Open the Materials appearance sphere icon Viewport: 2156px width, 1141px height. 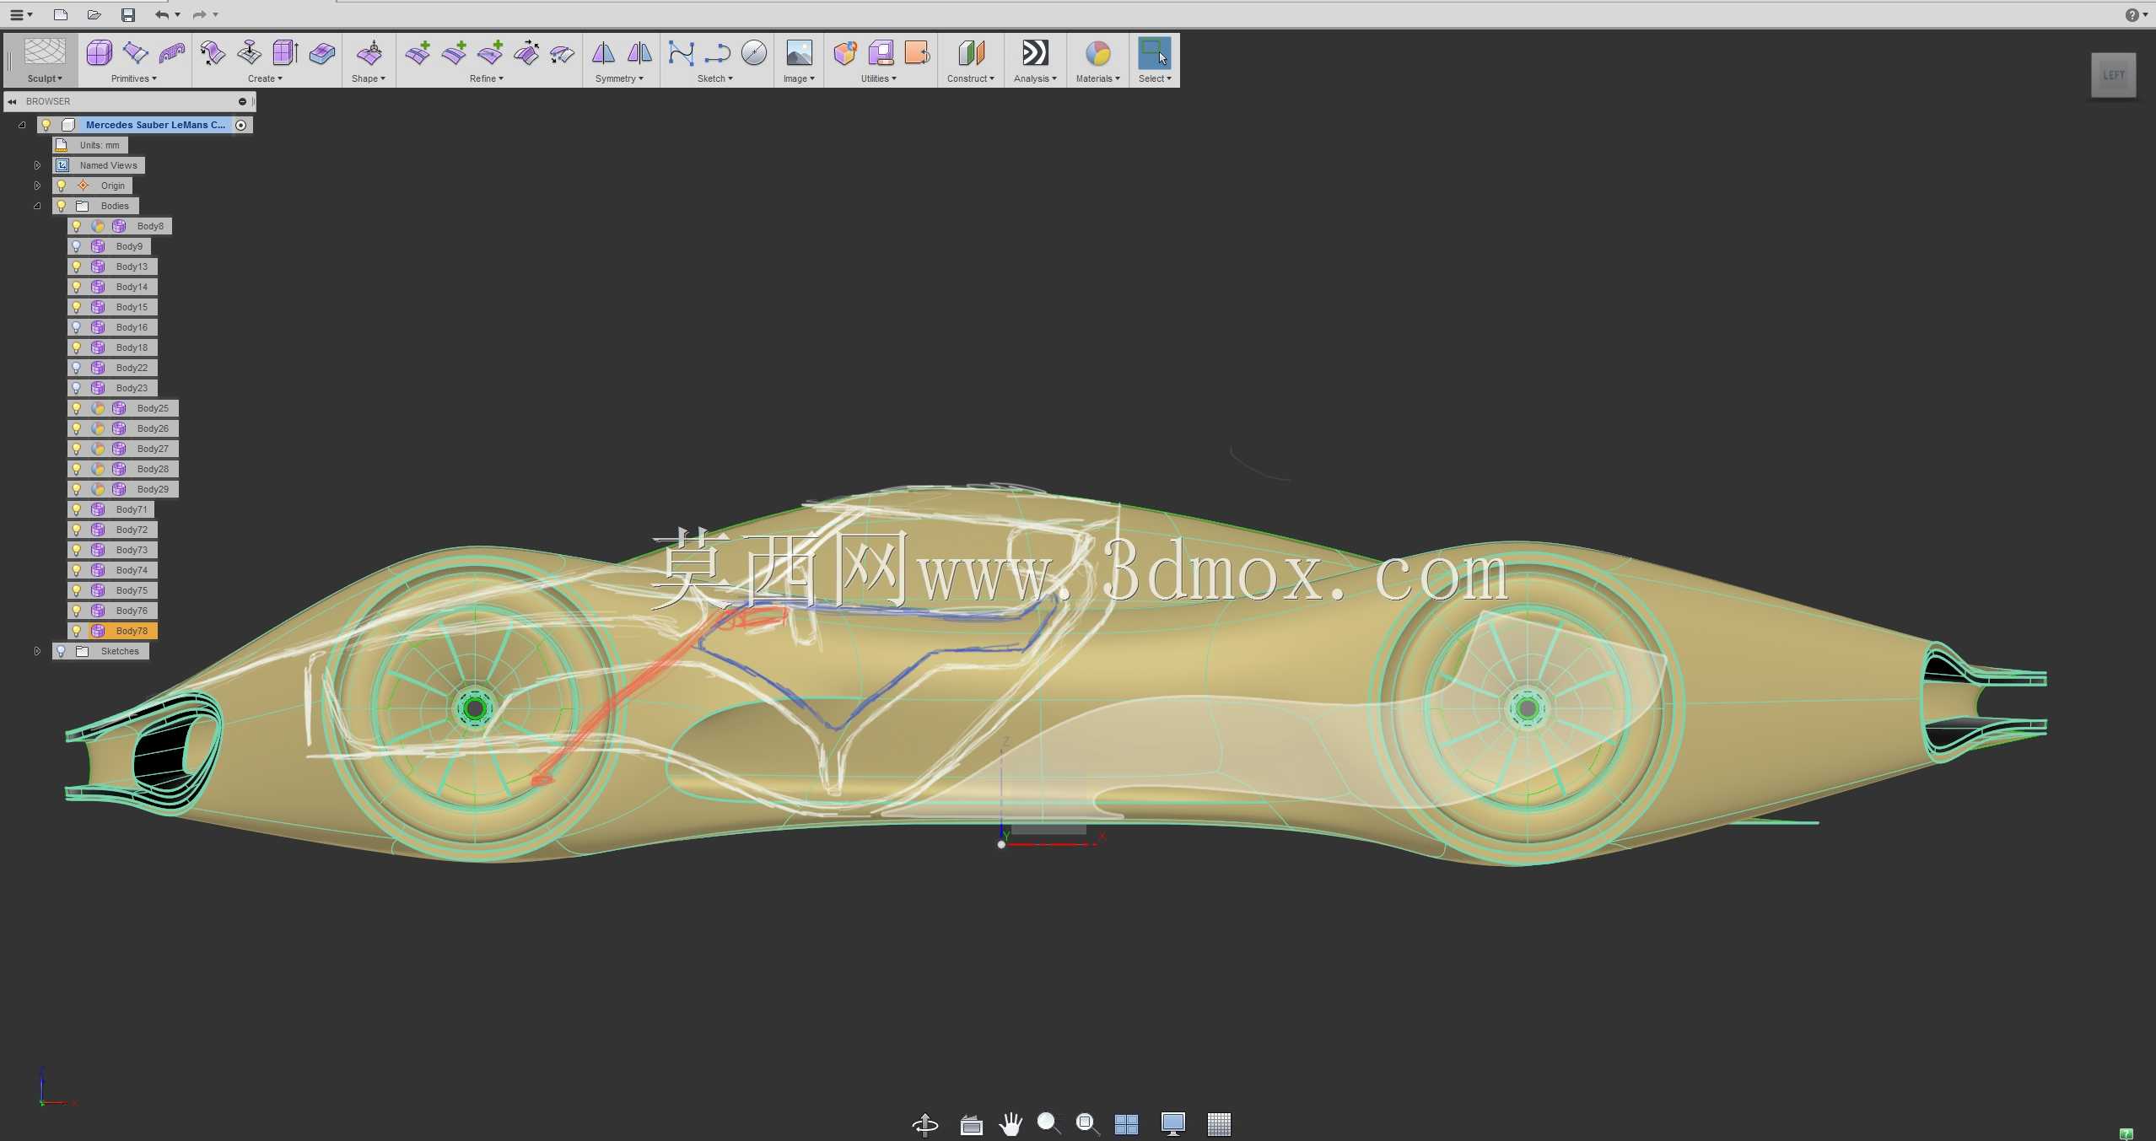1098,53
